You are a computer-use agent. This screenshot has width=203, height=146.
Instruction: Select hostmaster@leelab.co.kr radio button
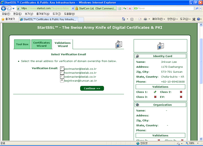(62, 72)
